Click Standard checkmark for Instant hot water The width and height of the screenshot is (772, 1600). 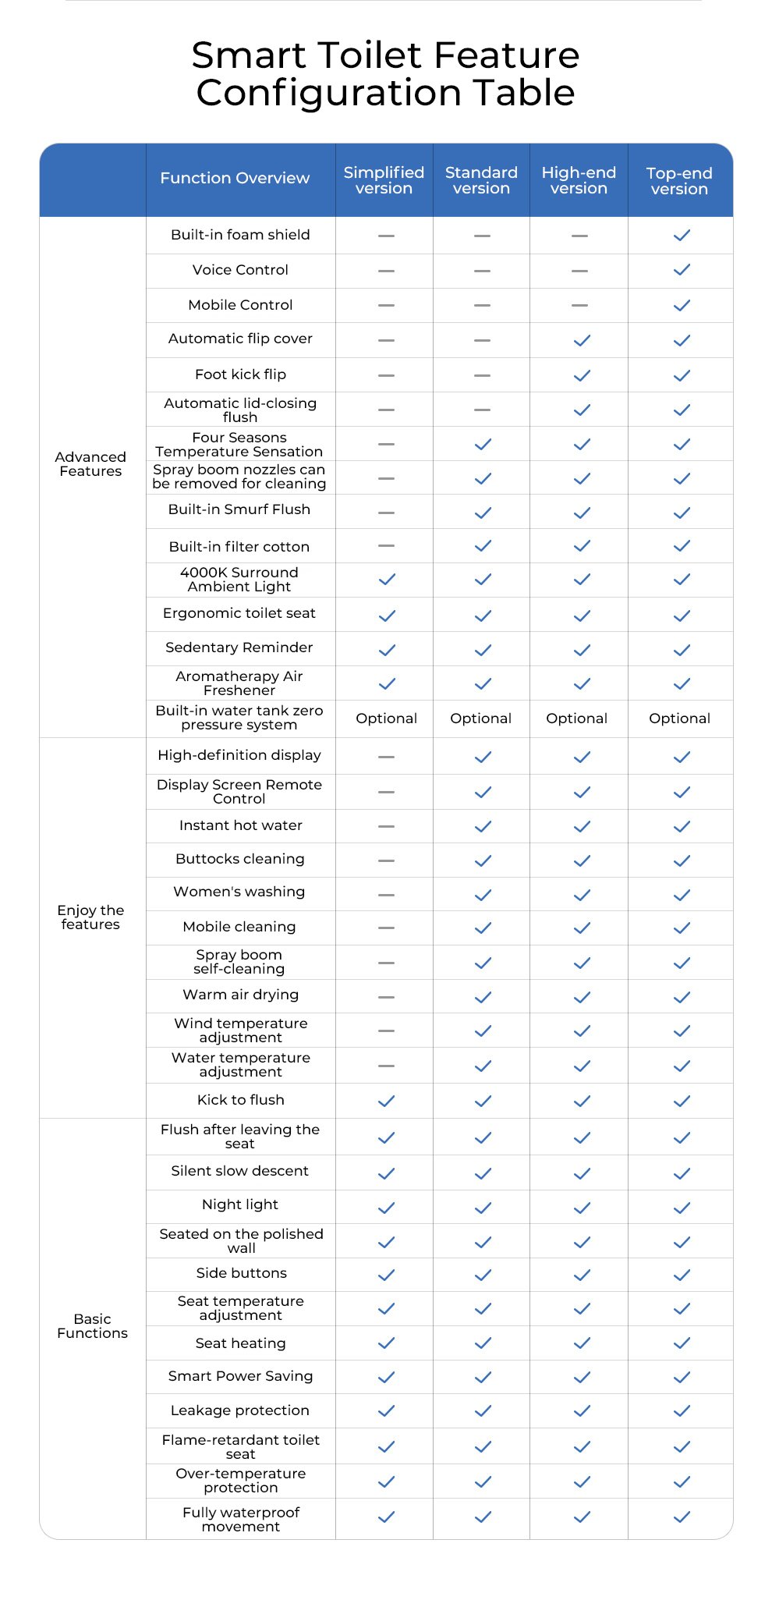(x=483, y=826)
